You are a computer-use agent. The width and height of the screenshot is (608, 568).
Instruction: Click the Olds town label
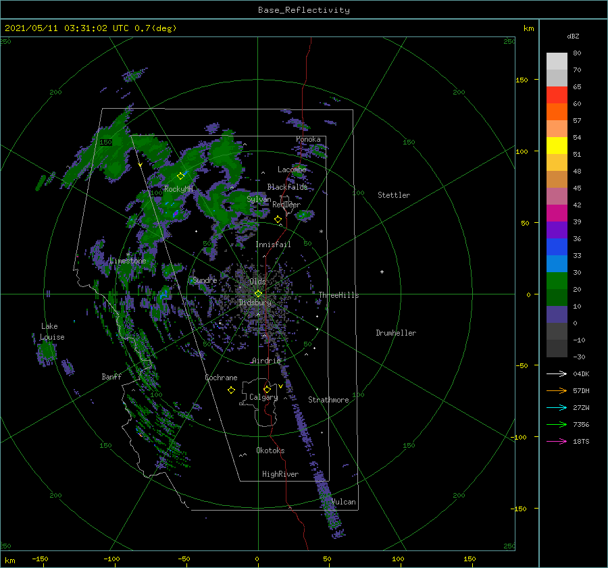(257, 282)
